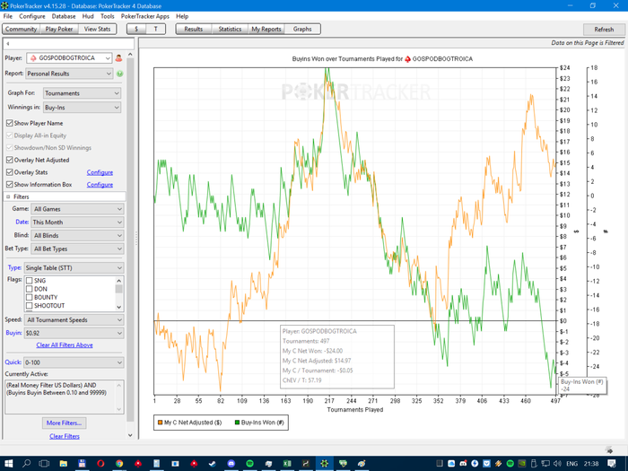628x471 pixels.
Task: Open File Explorer from the taskbar
Action: click(x=64, y=464)
